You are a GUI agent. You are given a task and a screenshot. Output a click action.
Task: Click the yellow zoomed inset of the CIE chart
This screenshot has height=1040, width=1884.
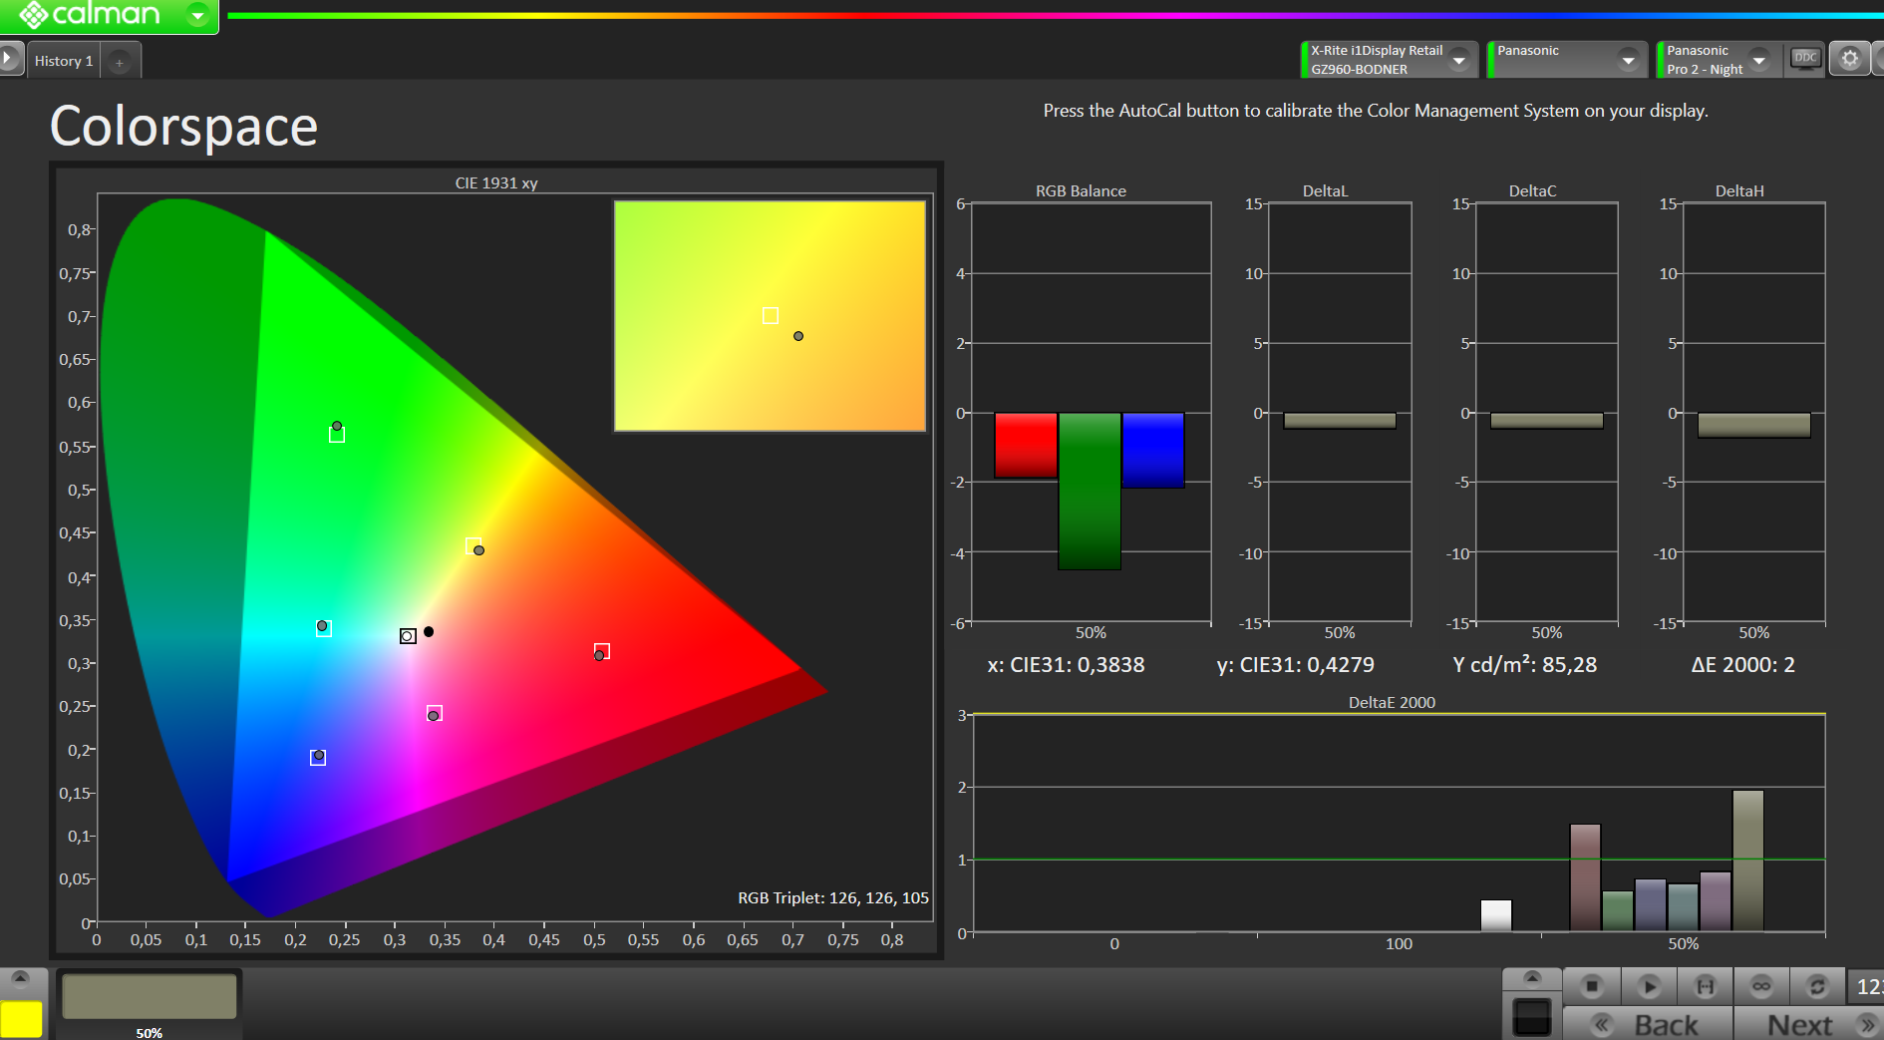(770, 316)
